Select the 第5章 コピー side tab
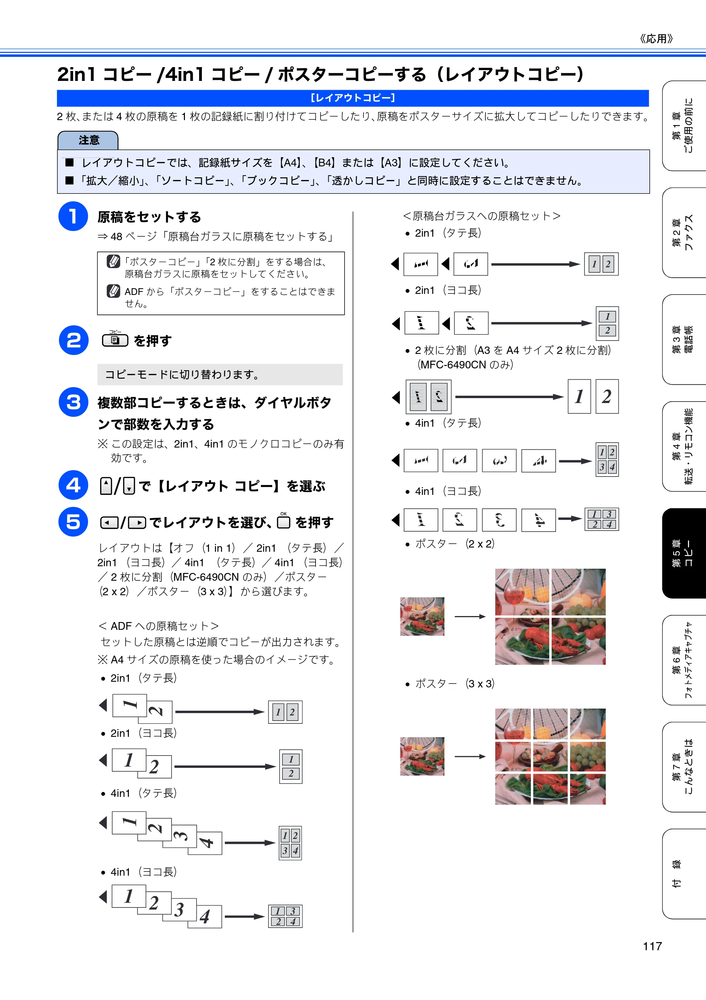The height and width of the screenshot is (1000, 706). pyautogui.click(x=684, y=553)
